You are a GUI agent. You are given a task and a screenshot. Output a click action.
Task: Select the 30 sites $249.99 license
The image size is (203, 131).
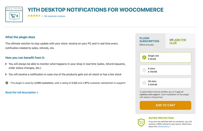click(165, 83)
